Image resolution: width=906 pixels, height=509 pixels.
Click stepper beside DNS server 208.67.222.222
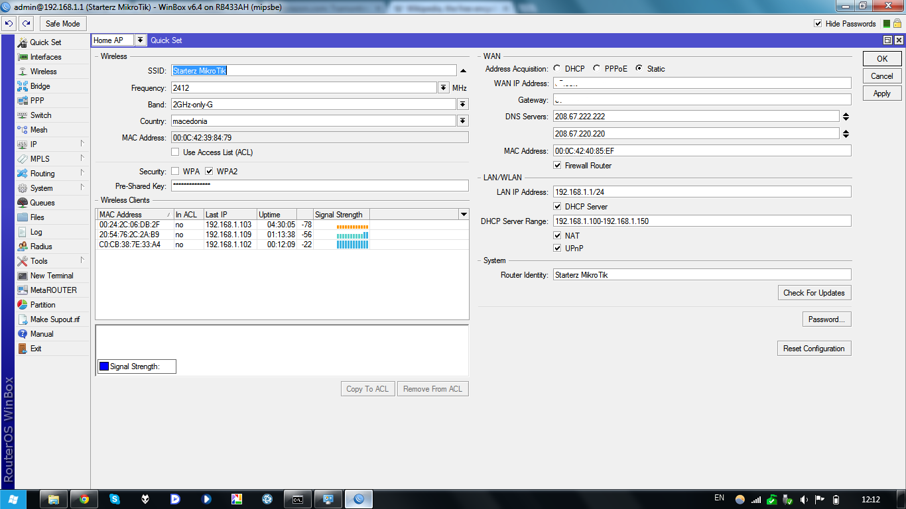click(x=846, y=117)
